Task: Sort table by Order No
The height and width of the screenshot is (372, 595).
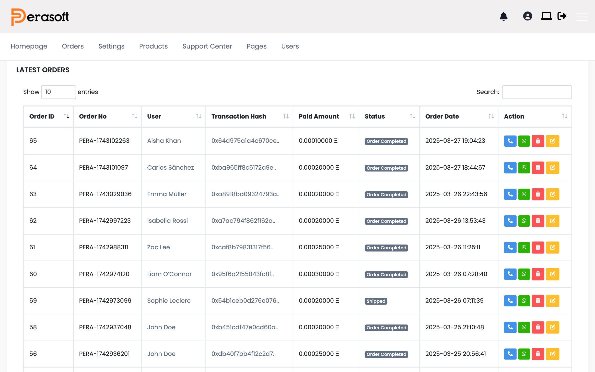Action: point(107,117)
